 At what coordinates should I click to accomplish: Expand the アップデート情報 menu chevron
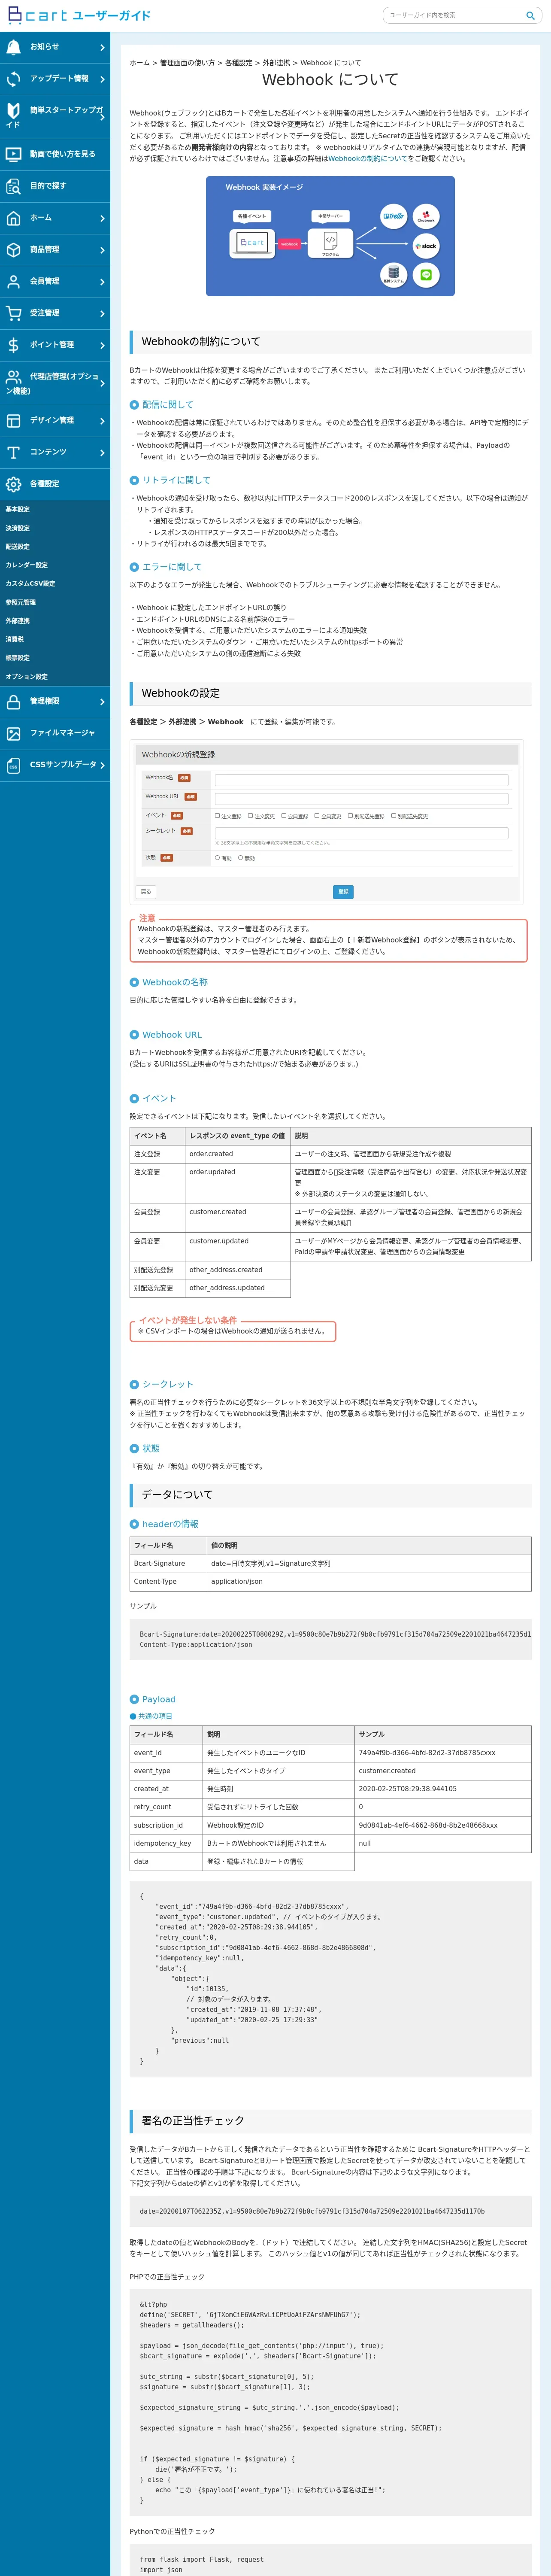pos(102,79)
